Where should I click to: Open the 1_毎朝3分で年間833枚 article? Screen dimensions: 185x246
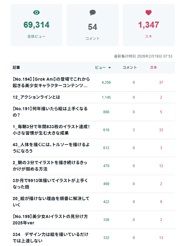pos(50,130)
